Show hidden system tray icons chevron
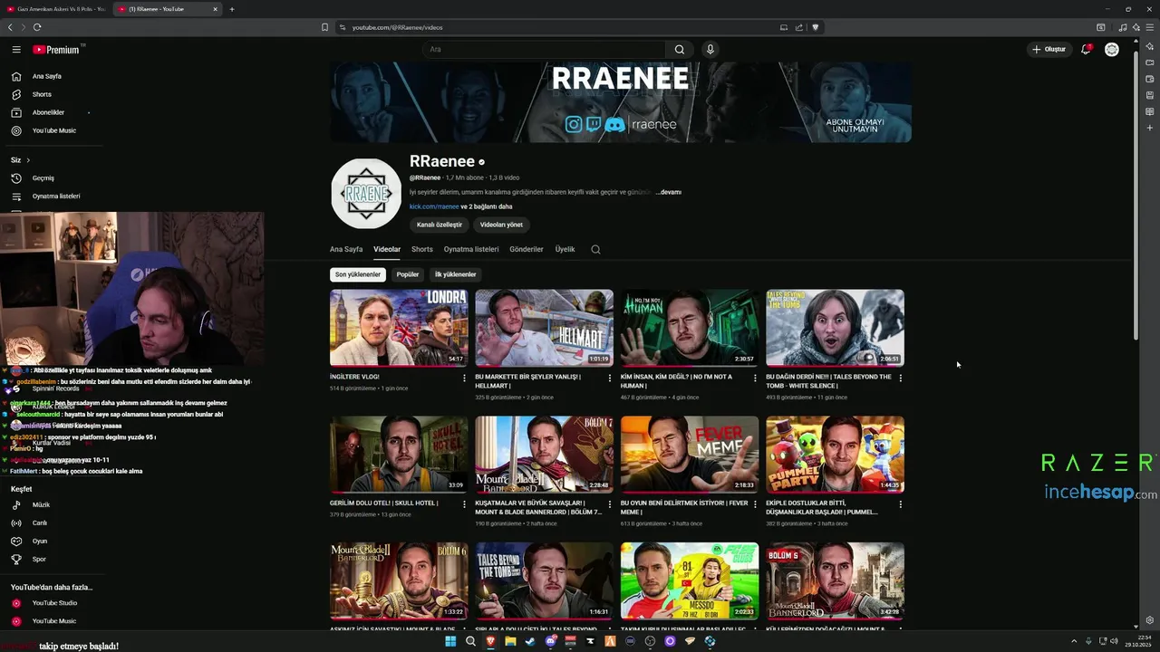Image resolution: width=1160 pixels, height=652 pixels. 1074,641
